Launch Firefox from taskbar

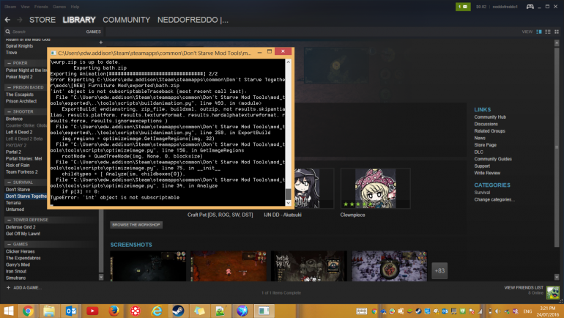click(114, 311)
